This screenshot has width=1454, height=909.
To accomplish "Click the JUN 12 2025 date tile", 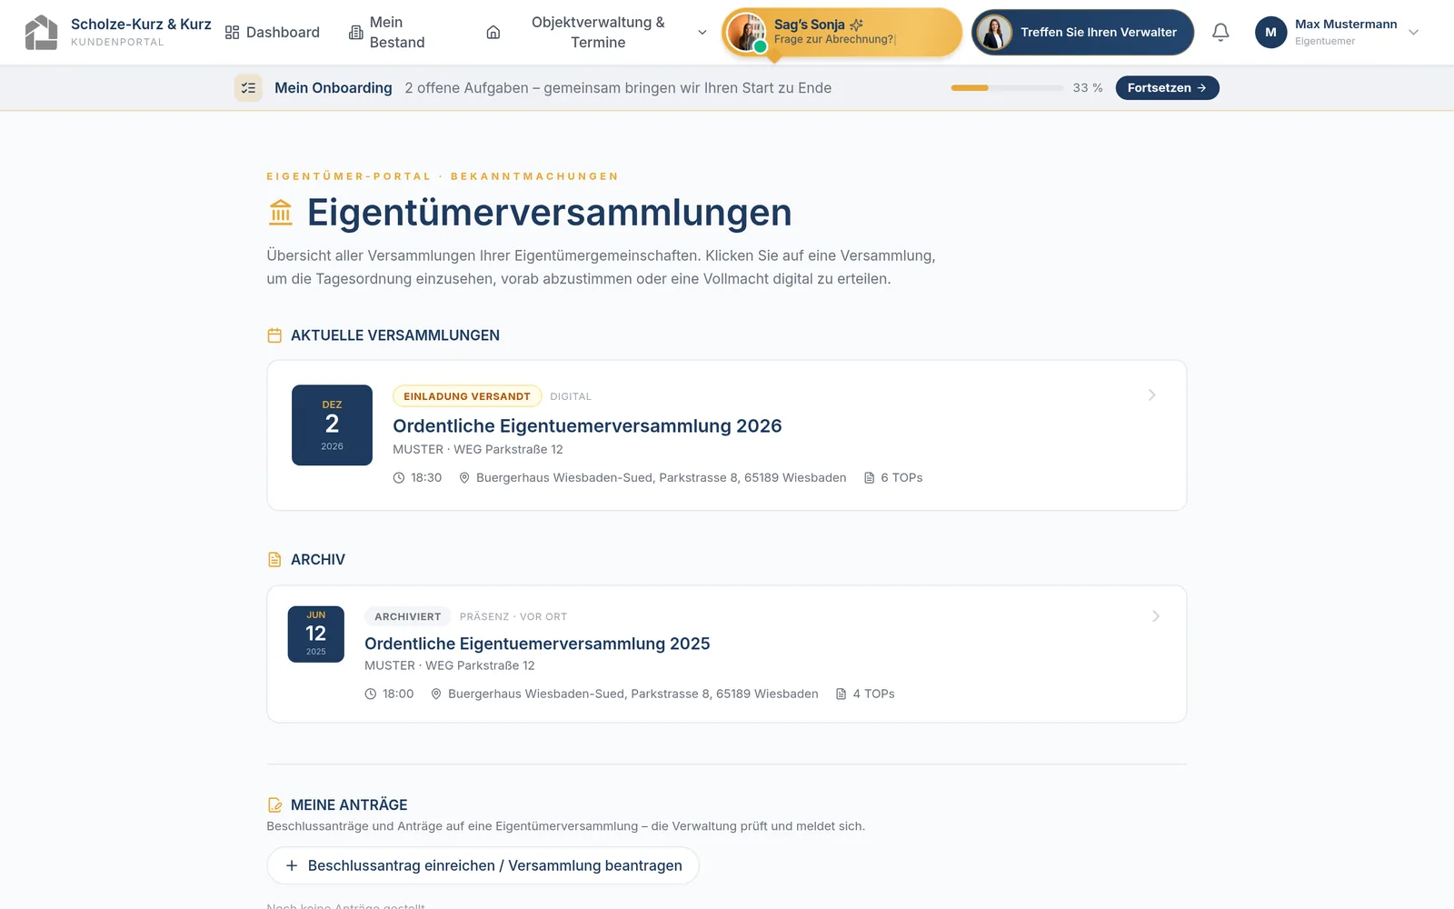I will tap(315, 634).
